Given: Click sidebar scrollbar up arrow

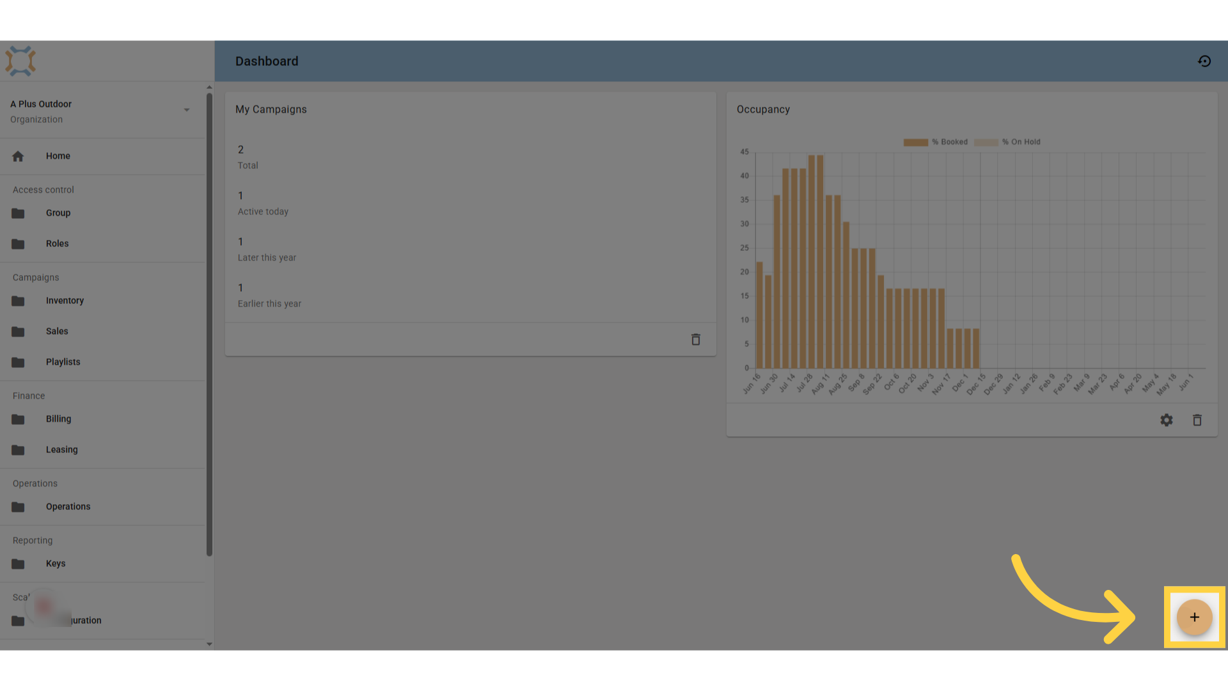Looking at the screenshot, I should click(x=209, y=87).
